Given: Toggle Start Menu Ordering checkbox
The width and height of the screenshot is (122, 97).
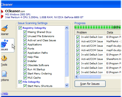Looking at the screenshot, I should point(25,74).
